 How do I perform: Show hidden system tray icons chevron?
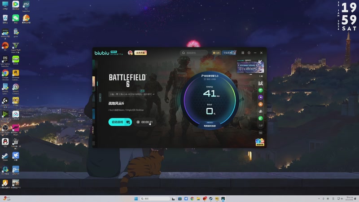pyautogui.click(x=319, y=198)
